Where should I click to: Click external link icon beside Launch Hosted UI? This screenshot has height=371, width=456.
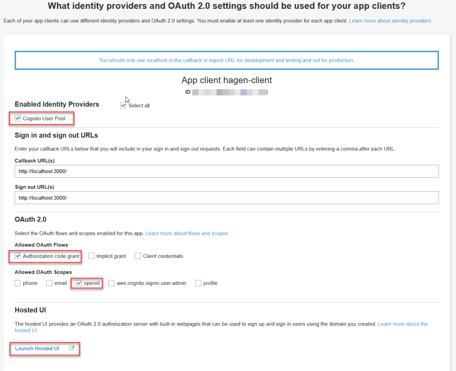72,348
